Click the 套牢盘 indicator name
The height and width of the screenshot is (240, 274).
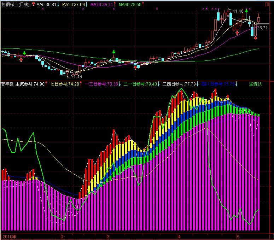click(x=7, y=84)
